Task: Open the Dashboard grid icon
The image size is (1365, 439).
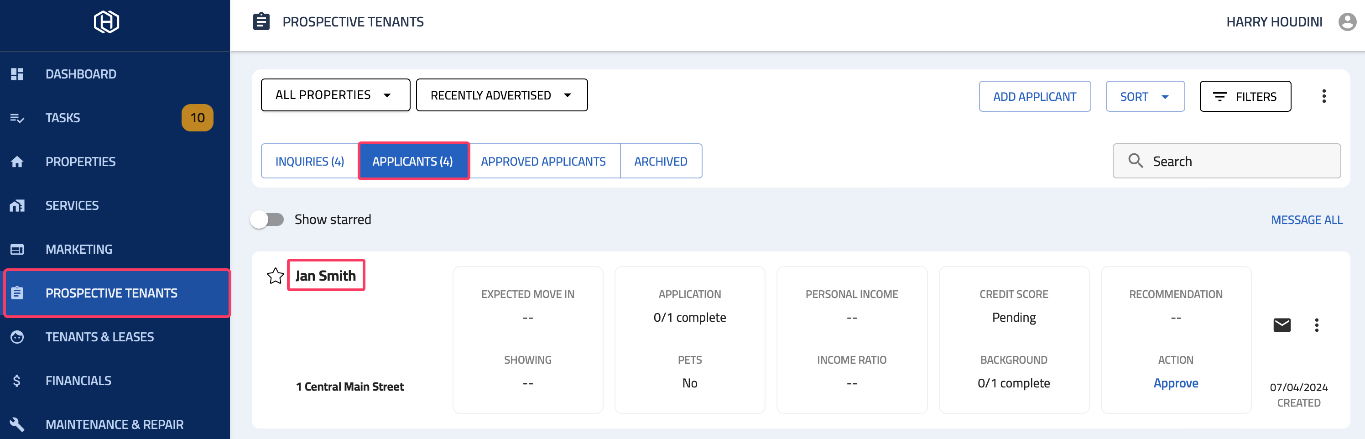Action: pos(17,74)
